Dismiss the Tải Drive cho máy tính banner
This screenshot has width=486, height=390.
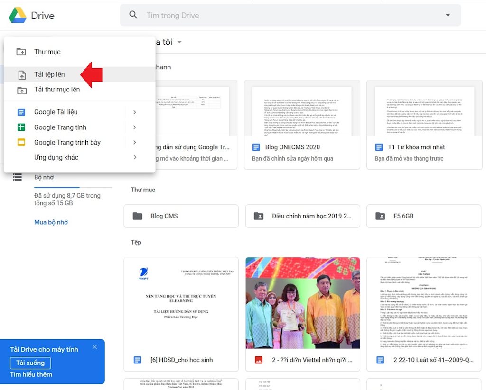tap(95, 347)
